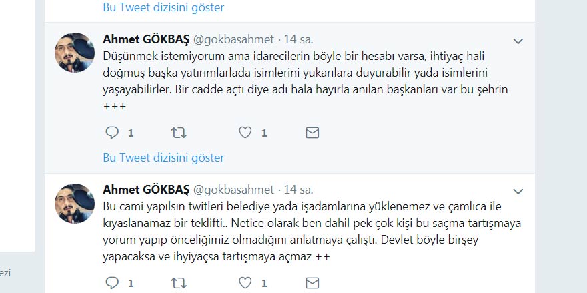Retweet the "Bu cami yapılsın" tweet

[179, 284]
